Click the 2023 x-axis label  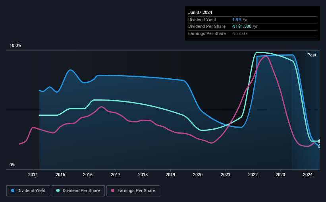(x=280, y=175)
